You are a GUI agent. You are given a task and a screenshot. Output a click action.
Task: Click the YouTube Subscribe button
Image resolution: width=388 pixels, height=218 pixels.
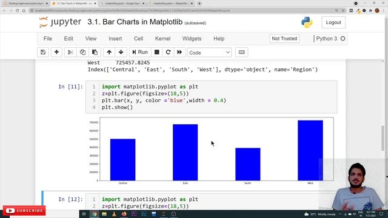click(x=24, y=211)
